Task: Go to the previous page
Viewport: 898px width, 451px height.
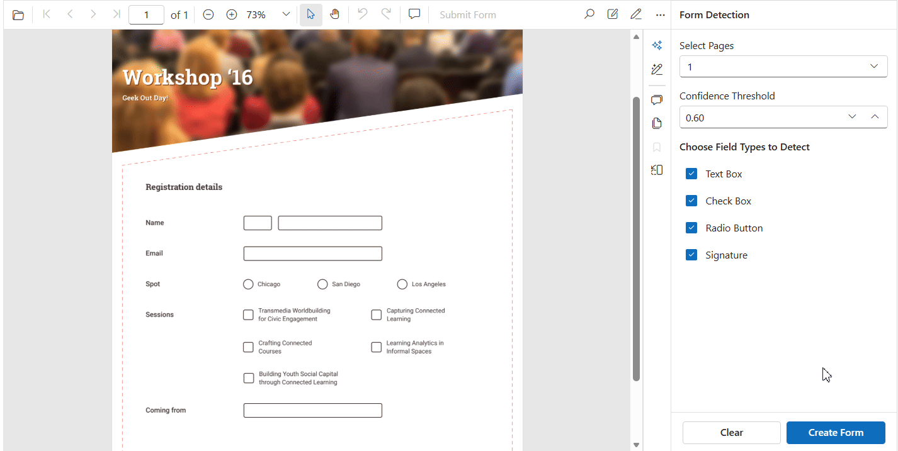Action: coord(69,14)
